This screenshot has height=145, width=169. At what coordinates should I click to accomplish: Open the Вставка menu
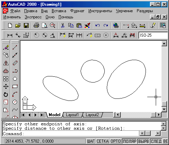59,11
